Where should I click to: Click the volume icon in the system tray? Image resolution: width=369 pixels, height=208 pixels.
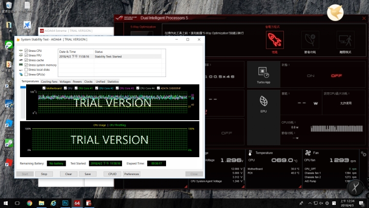click(x=321, y=203)
